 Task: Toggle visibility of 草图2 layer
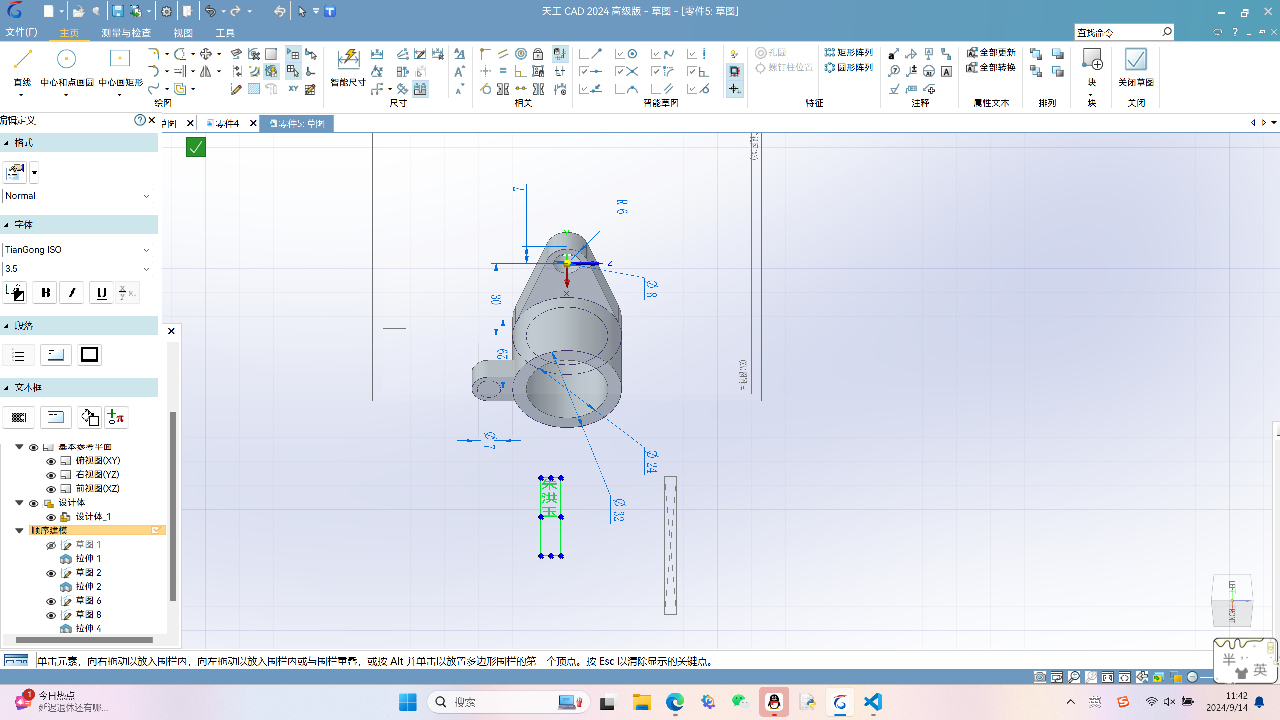pos(50,573)
